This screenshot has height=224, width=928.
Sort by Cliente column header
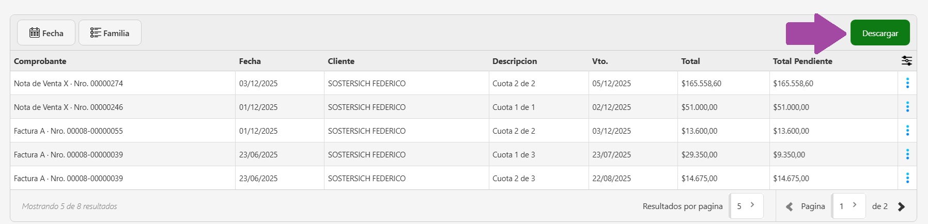[x=341, y=61]
